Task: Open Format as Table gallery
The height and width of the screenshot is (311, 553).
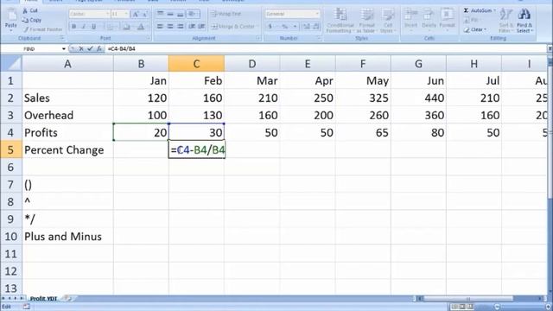Action: tap(366, 21)
